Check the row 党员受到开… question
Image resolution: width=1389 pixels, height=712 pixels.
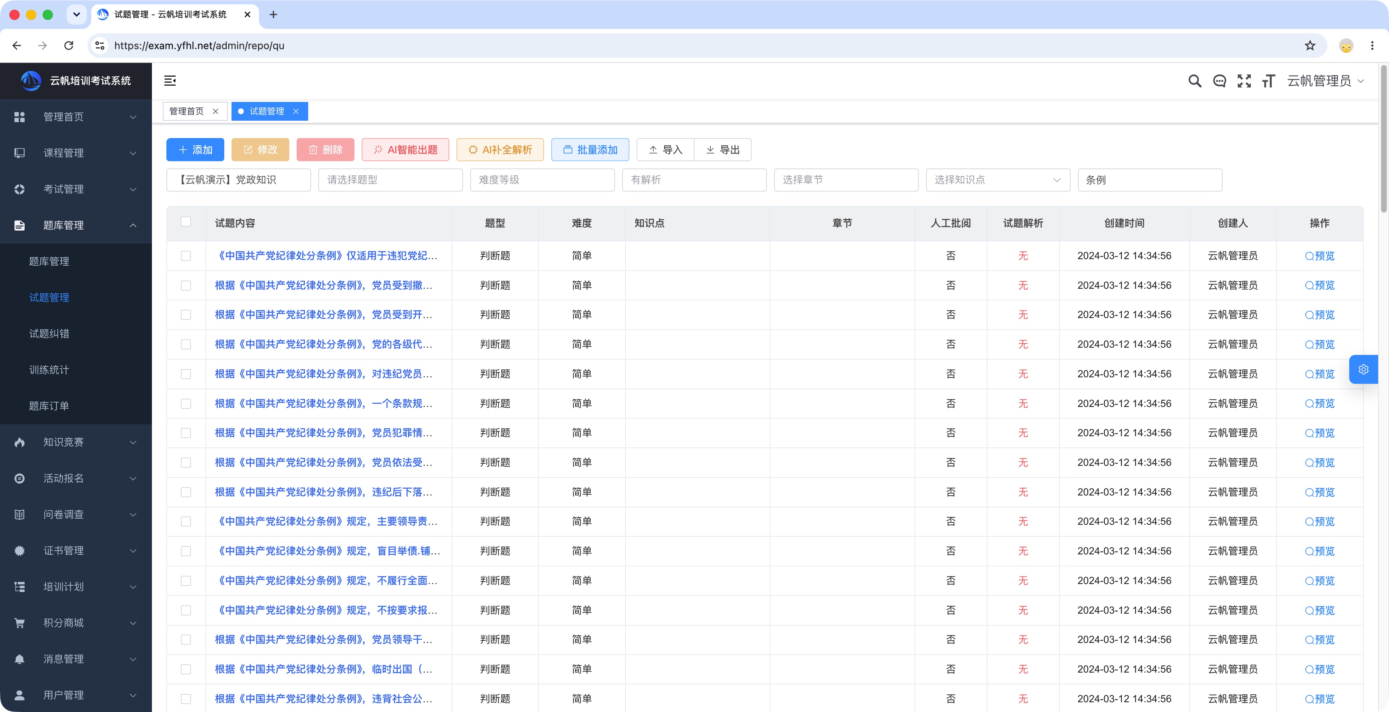click(186, 315)
